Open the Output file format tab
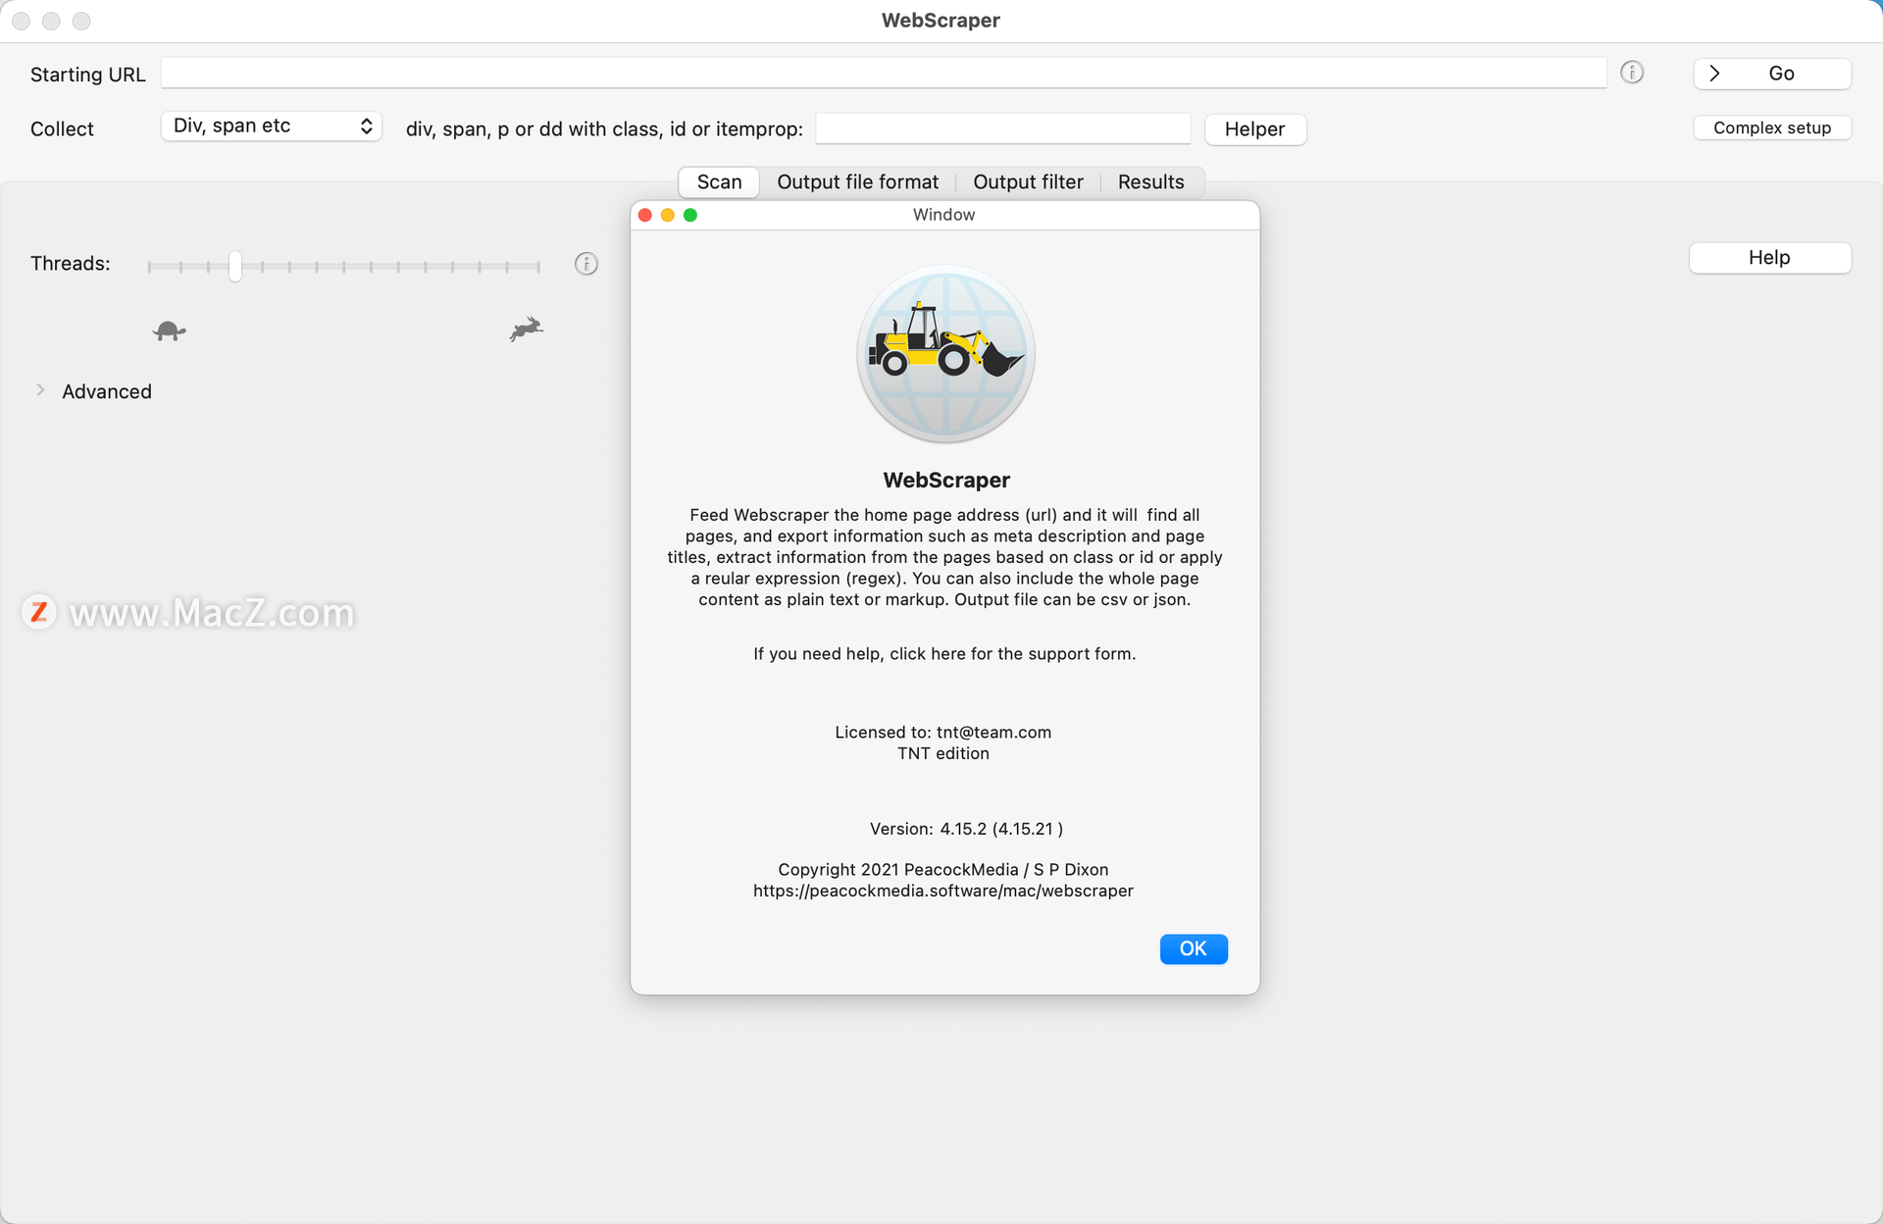The height and width of the screenshot is (1224, 1883). 857,182
